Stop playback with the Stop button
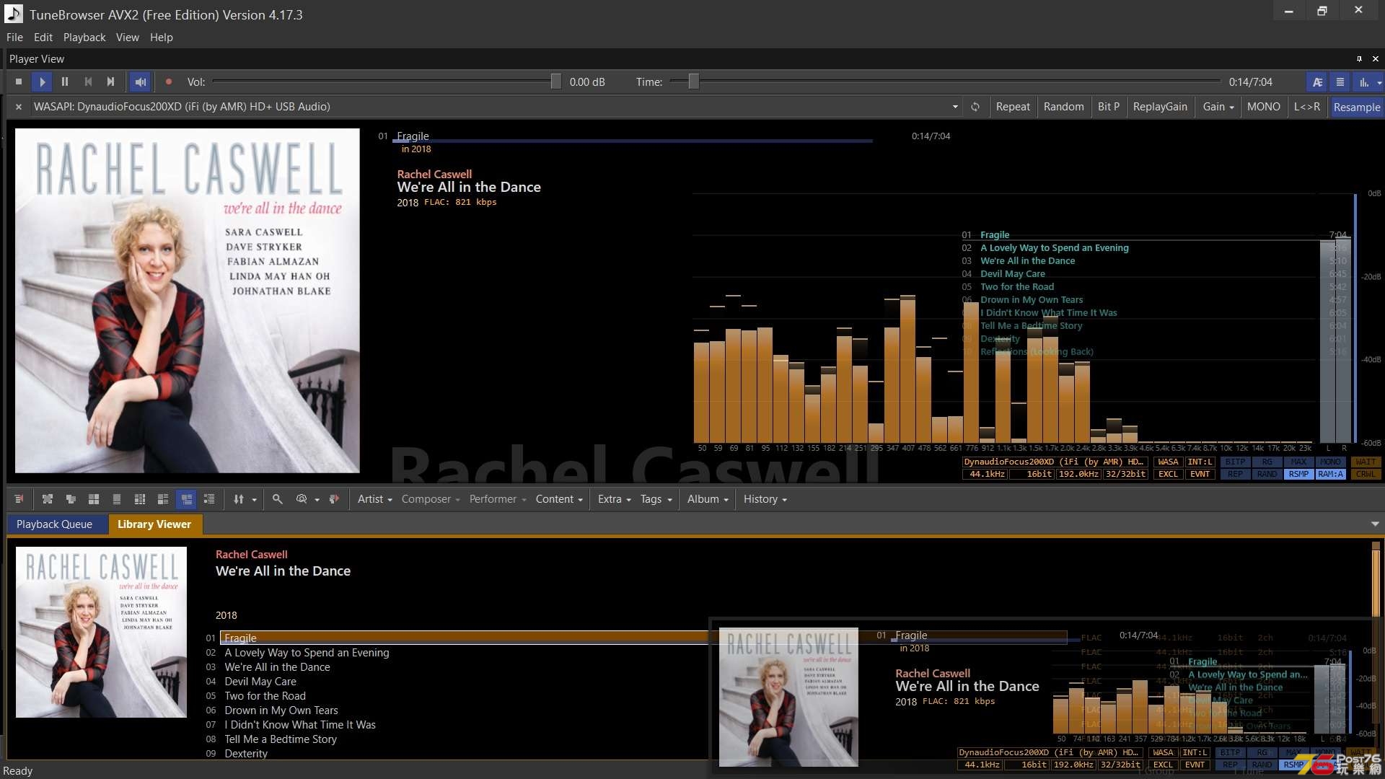The height and width of the screenshot is (779, 1385). pyautogui.click(x=19, y=82)
